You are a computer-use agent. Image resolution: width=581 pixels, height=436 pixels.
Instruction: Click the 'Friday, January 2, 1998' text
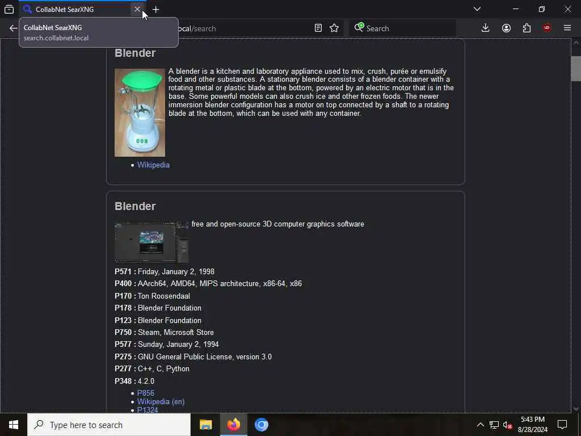(x=176, y=272)
